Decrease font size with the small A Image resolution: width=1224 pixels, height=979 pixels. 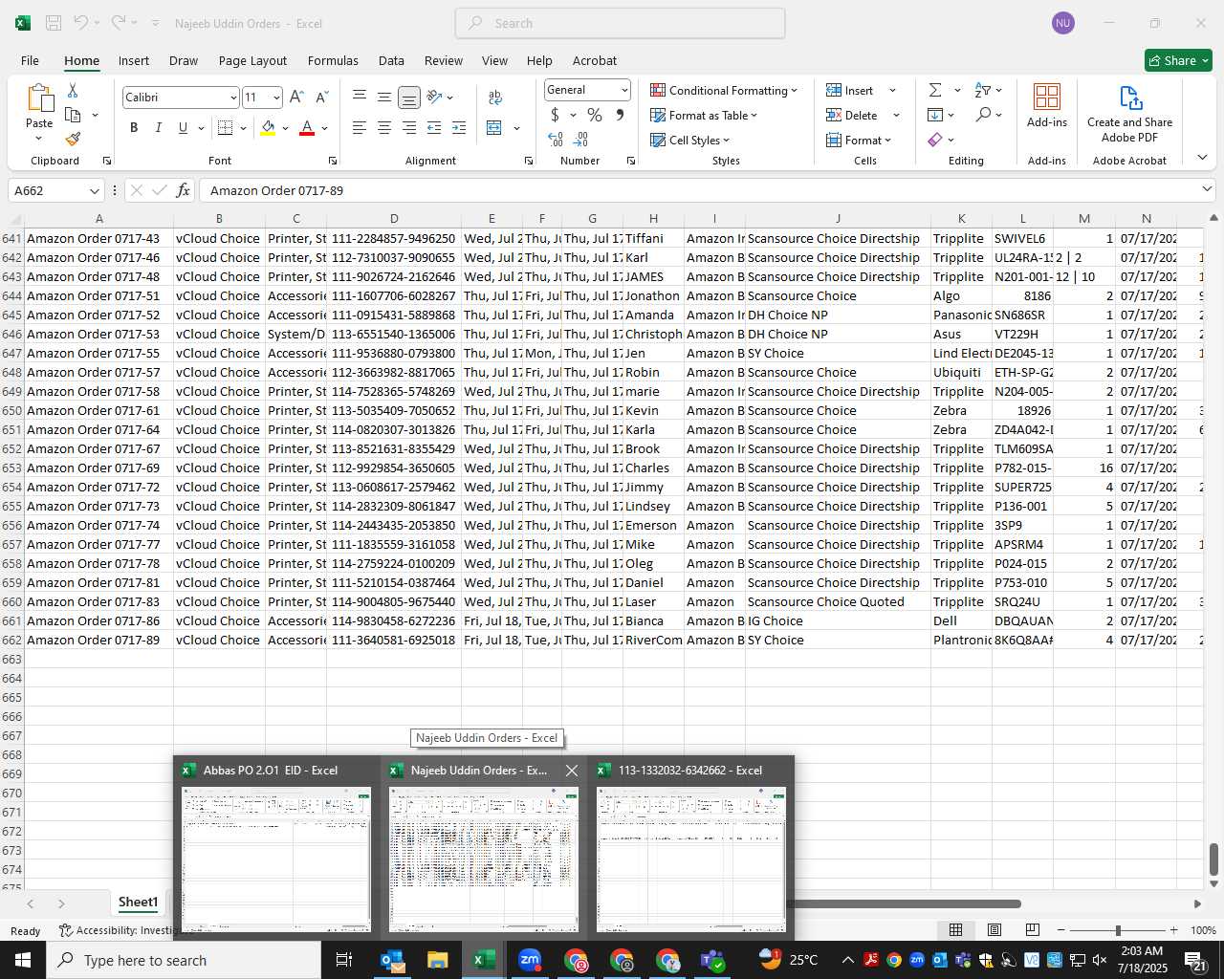click(321, 98)
